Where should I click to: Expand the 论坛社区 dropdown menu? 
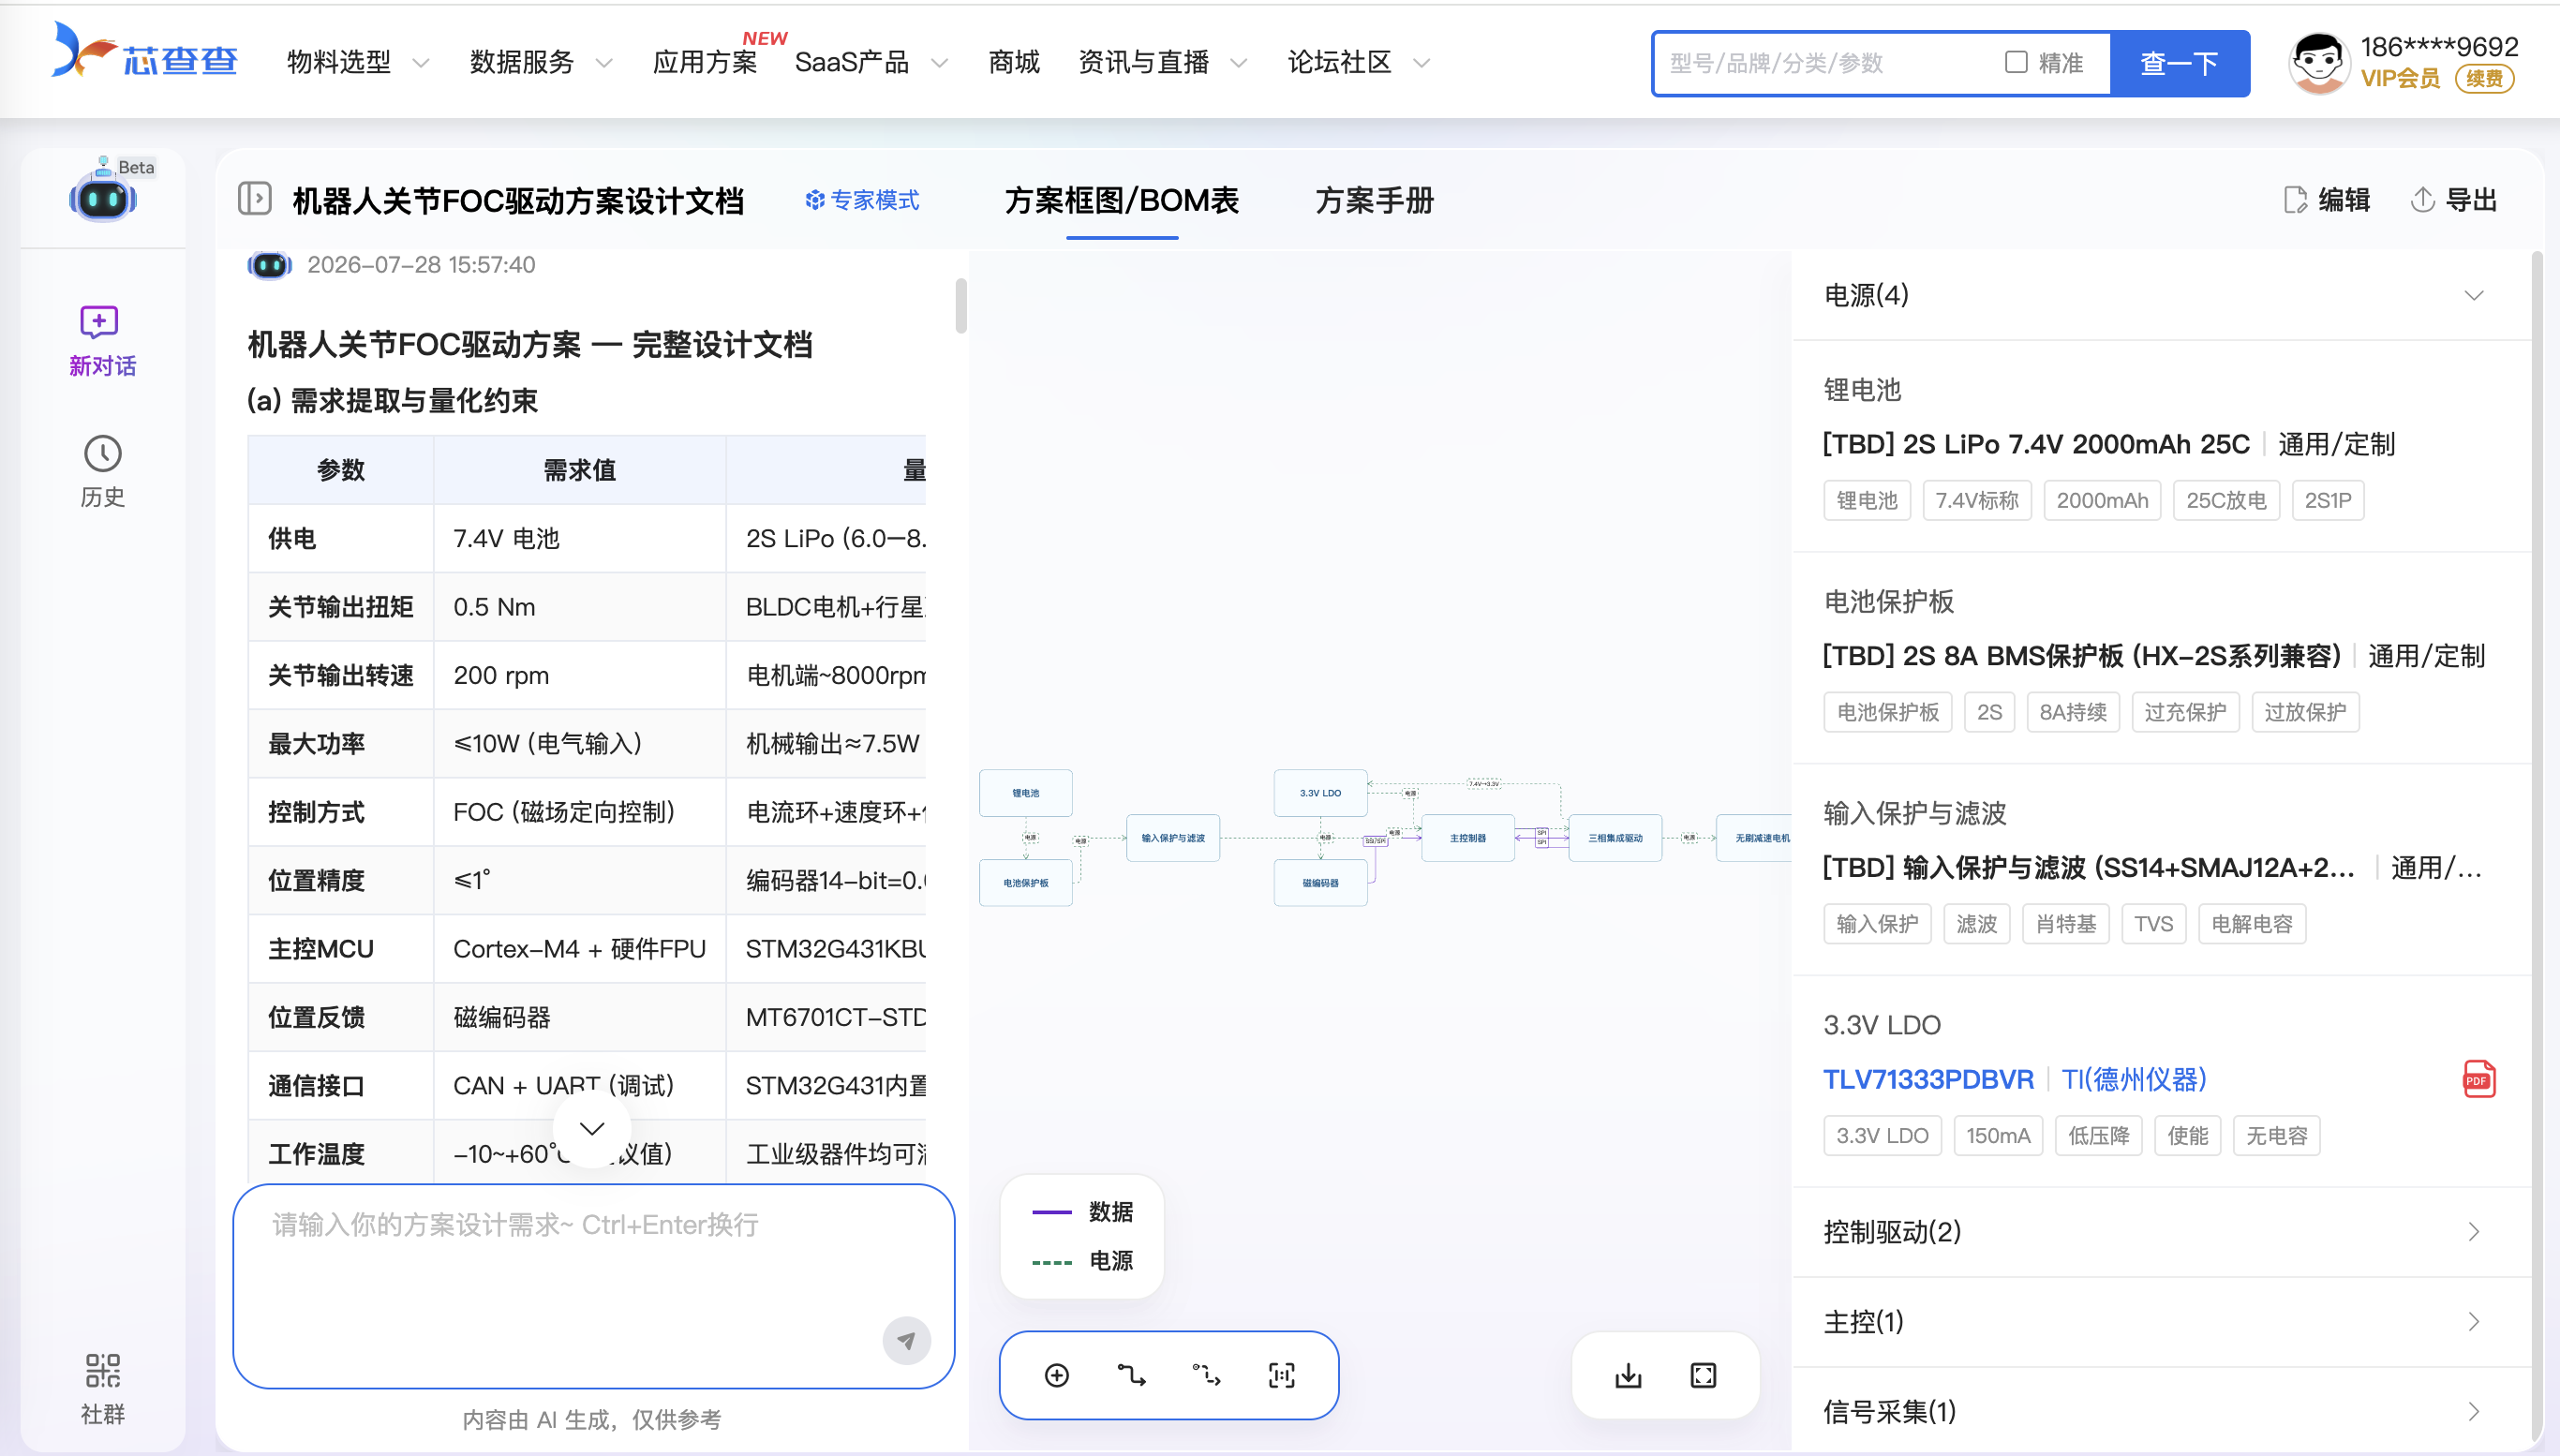click(1358, 62)
